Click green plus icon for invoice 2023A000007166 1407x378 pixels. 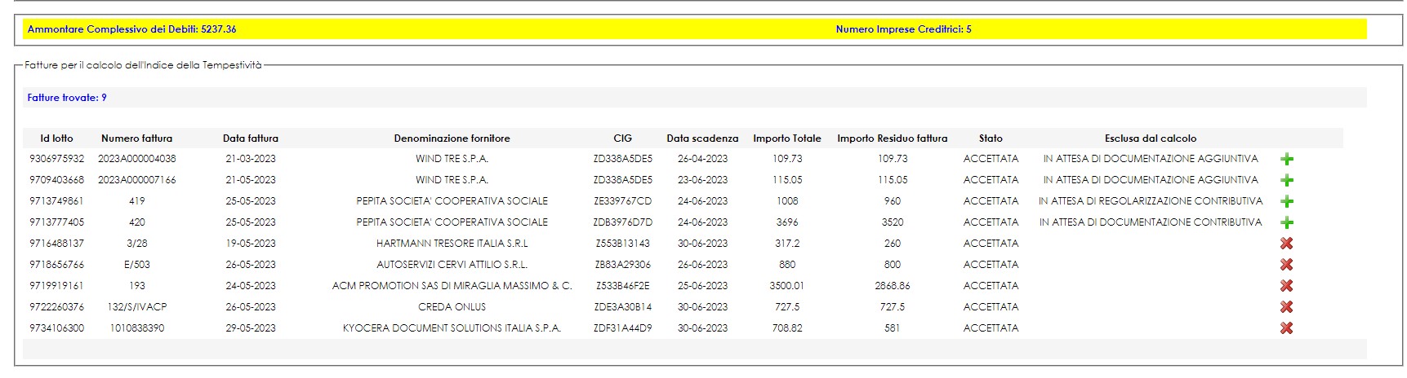click(x=1287, y=181)
